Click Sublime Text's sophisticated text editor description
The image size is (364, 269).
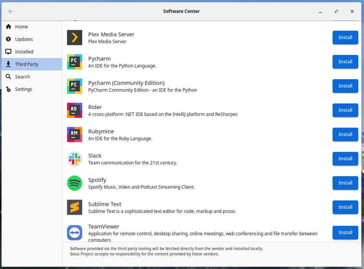point(162,211)
